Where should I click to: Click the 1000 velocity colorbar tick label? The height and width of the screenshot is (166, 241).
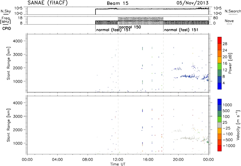click(x=227, y=105)
